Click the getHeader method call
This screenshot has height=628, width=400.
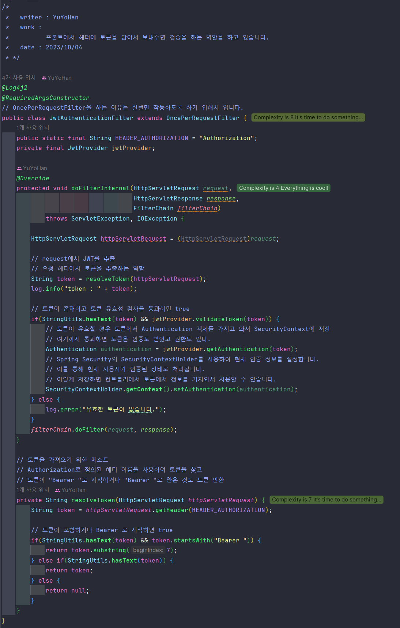coord(172,510)
